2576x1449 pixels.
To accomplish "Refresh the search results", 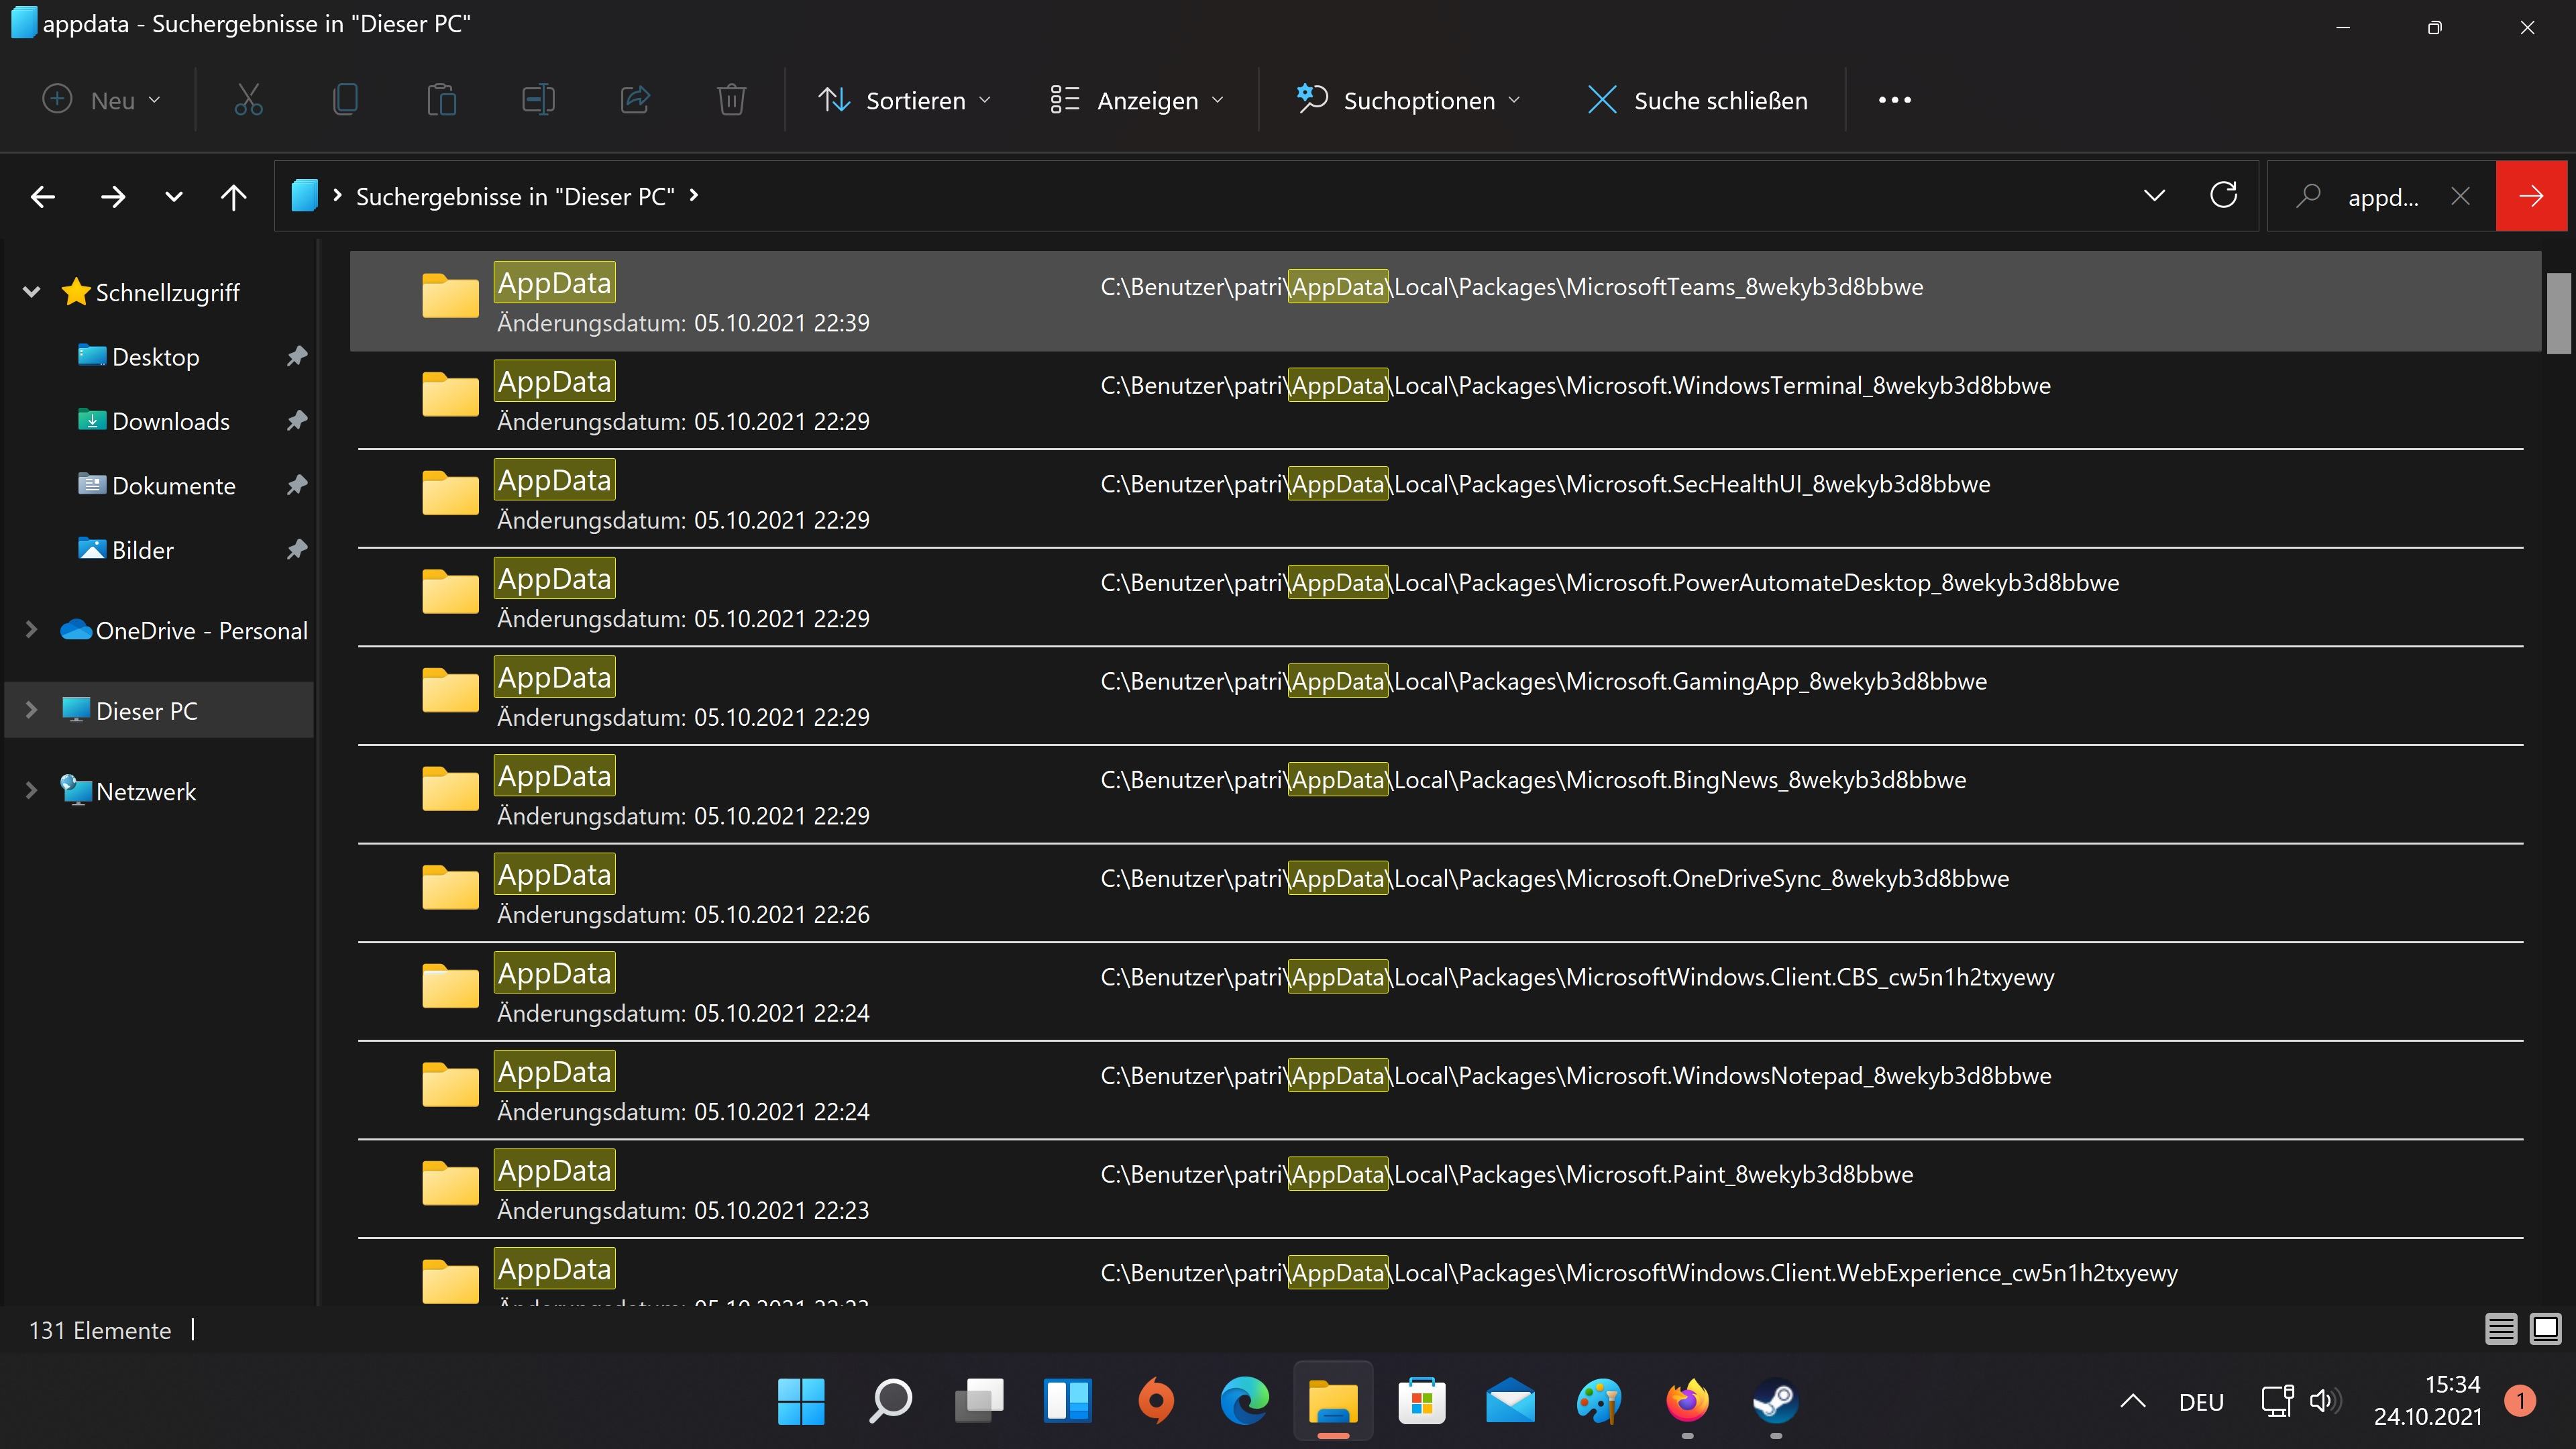I will (2223, 196).
